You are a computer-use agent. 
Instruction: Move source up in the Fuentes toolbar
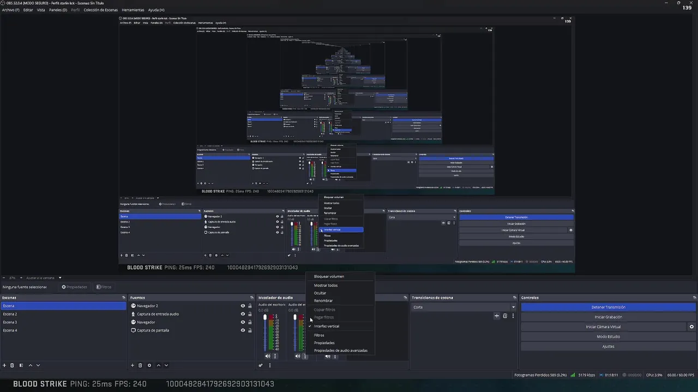[158, 365]
